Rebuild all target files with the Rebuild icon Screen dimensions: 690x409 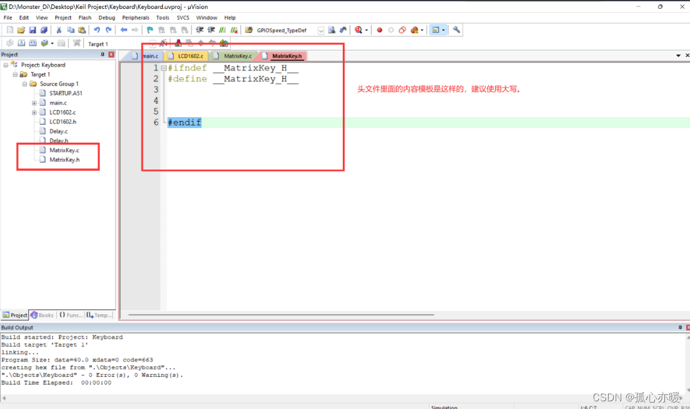click(x=33, y=43)
